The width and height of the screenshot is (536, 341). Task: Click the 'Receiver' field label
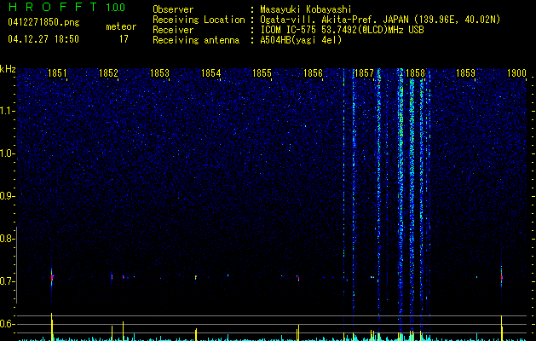173,30
